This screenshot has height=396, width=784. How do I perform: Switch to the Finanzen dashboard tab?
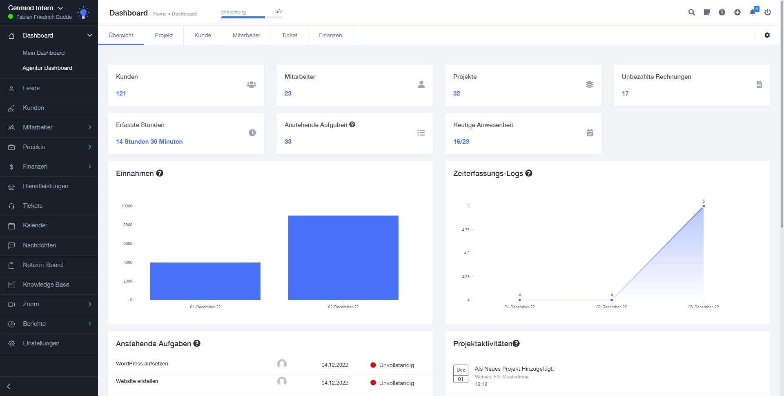click(x=330, y=35)
